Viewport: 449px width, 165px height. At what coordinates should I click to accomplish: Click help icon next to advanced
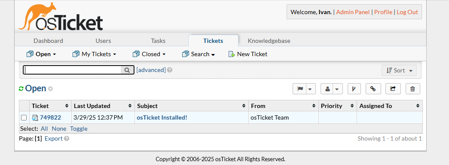point(170,70)
